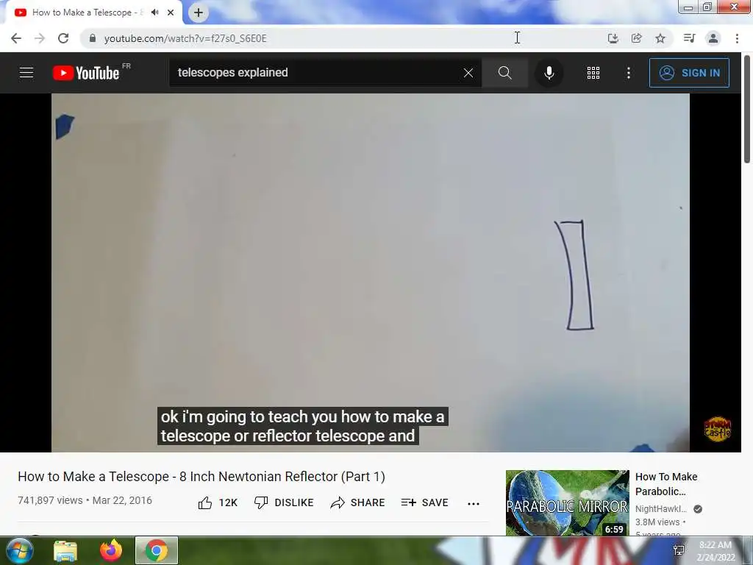View site security lock information

93,38
